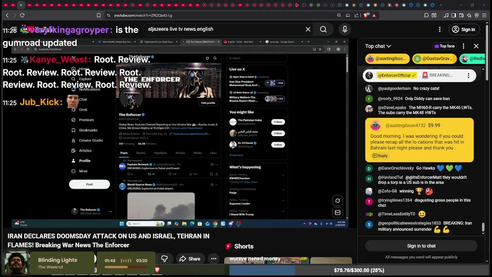Reload the YouTube page
Viewport: 492px width, 277px height.
pyautogui.click(x=22, y=15)
